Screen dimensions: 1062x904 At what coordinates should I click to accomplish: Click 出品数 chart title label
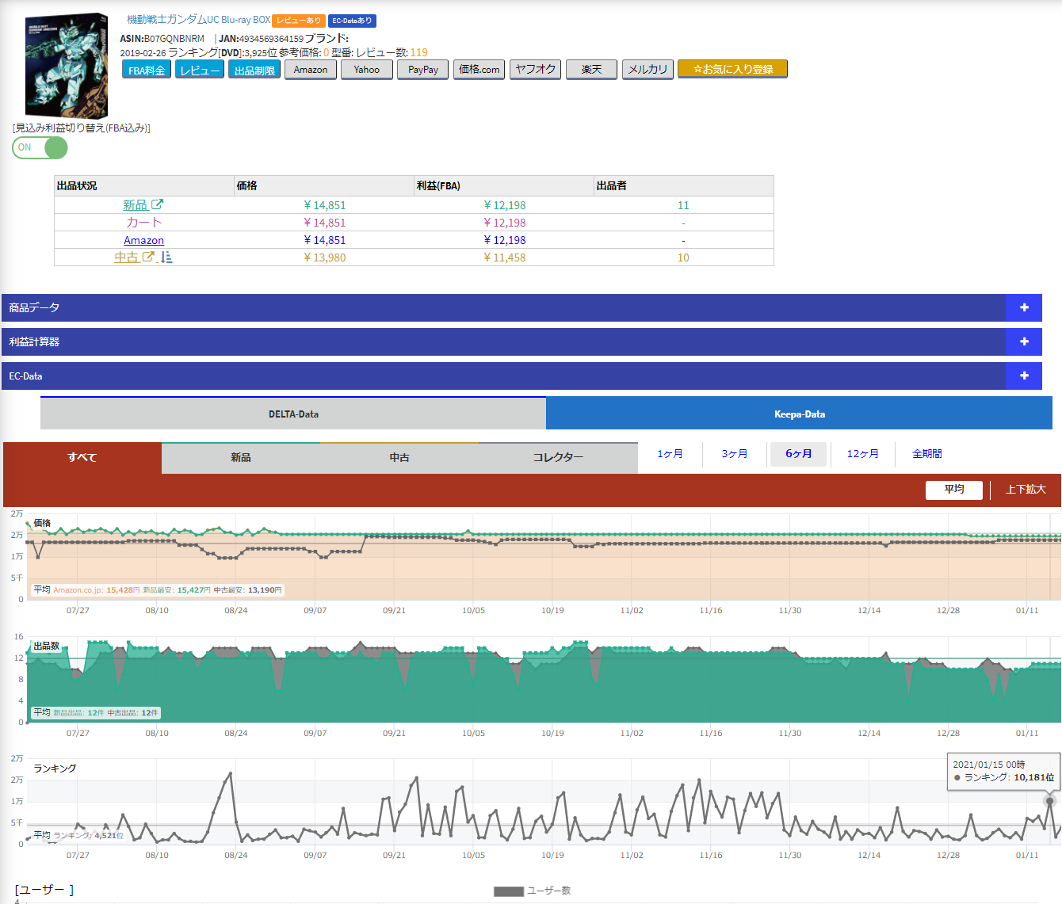click(x=46, y=646)
